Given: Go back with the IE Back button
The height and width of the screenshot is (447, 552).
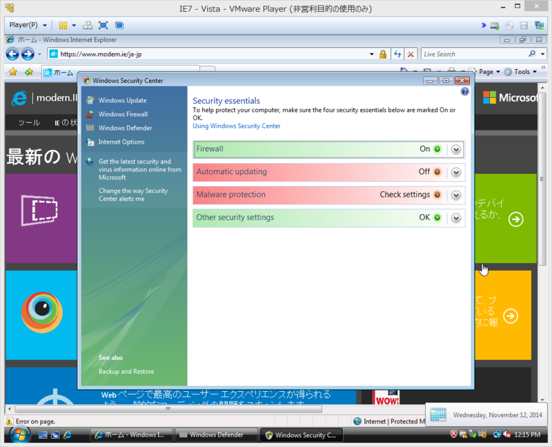Looking at the screenshot, I should tap(12, 54).
